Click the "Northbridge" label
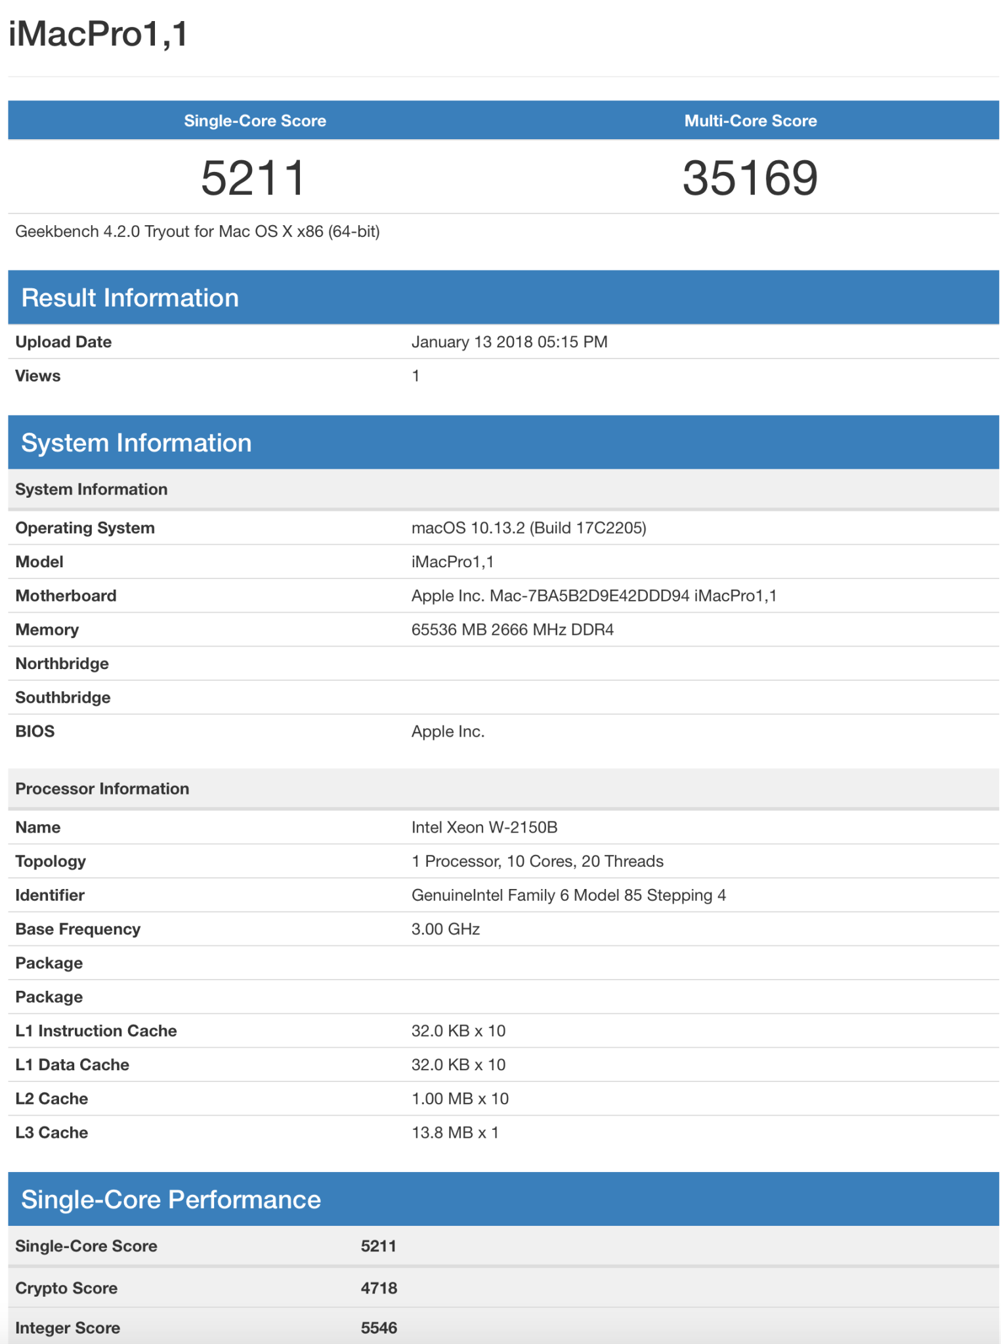Image resolution: width=1001 pixels, height=1344 pixels. 62,664
